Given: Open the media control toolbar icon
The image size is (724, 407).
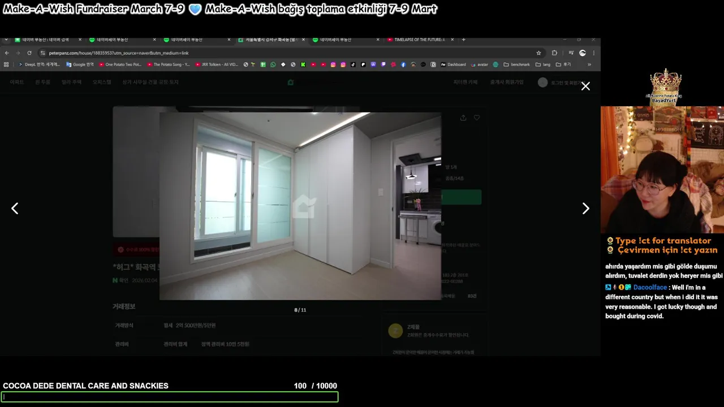Looking at the screenshot, I should pos(571,53).
